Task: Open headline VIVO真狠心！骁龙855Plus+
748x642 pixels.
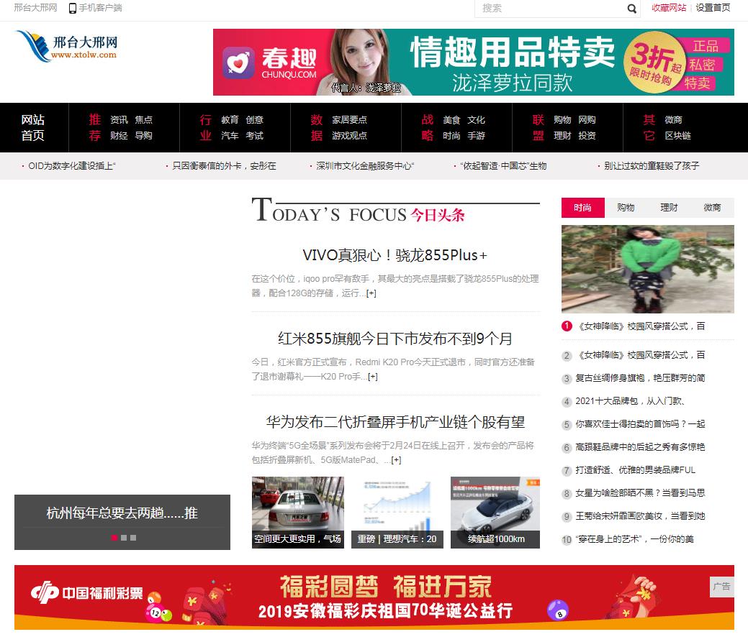Action: click(395, 255)
